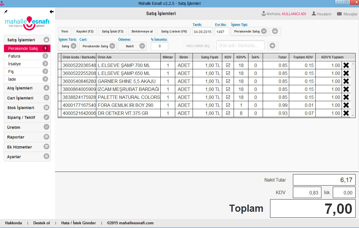Open Alış İşlemleri menu section
This screenshot has width=359, height=228.
coord(27,88)
